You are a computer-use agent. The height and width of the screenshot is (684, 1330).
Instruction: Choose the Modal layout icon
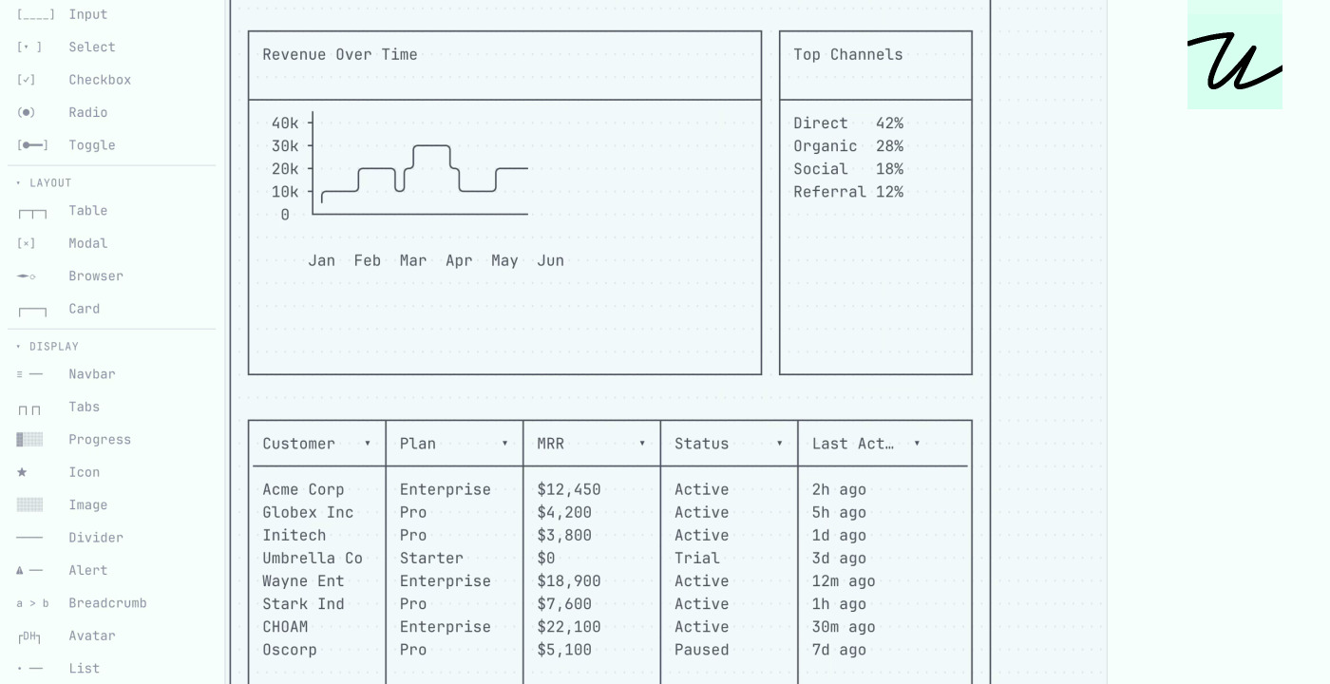click(27, 244)
